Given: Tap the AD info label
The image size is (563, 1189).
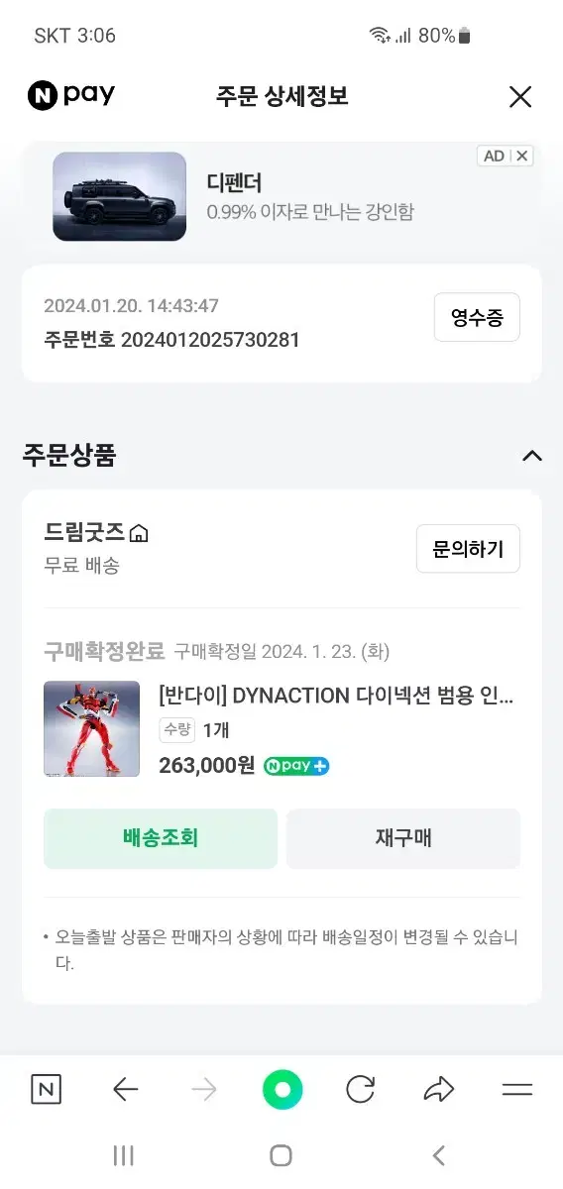Looking at the screenshot, I should pos(494,156).
